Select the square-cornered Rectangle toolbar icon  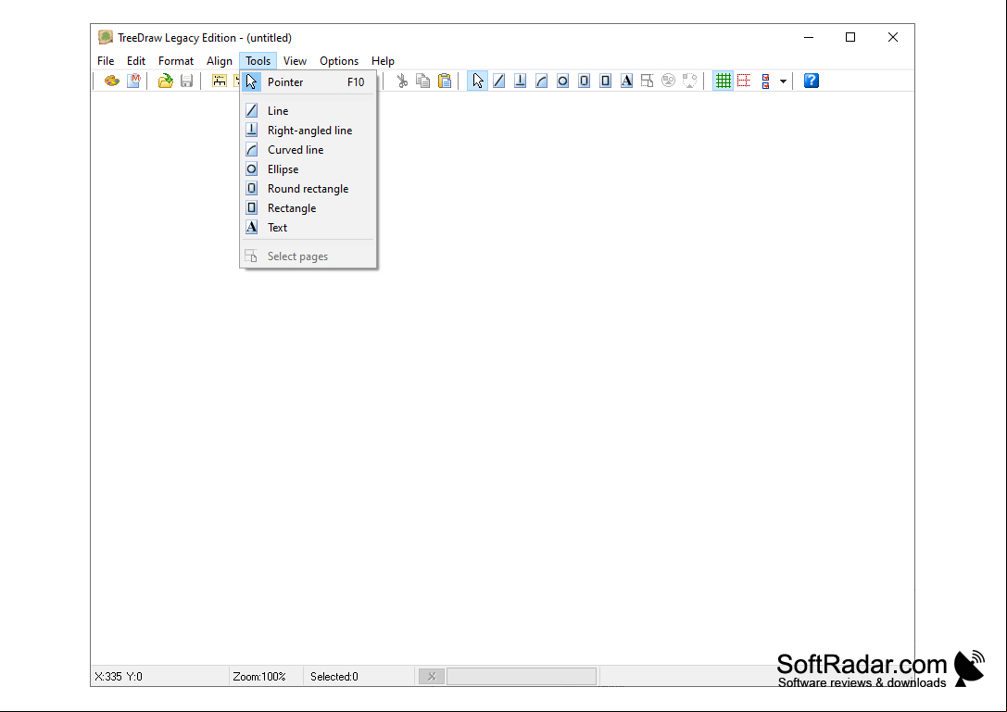point(605,81)
